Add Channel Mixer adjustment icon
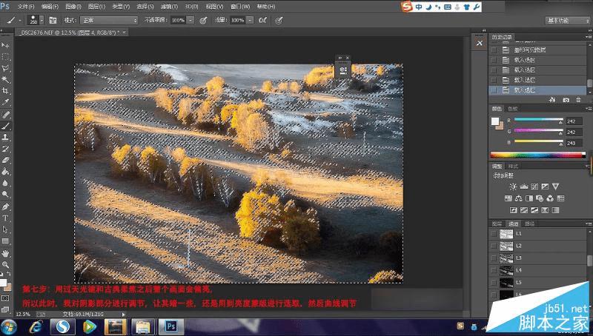 coord(550,198)
